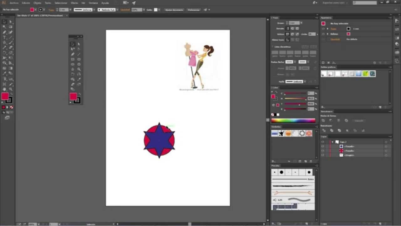401x226 pixels.
Task: Align stroke to center icon
Action: point(288,40)
